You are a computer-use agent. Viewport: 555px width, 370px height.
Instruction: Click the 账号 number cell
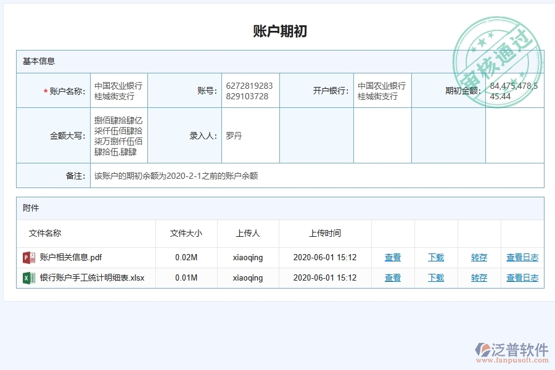click(x=249, y=89)
